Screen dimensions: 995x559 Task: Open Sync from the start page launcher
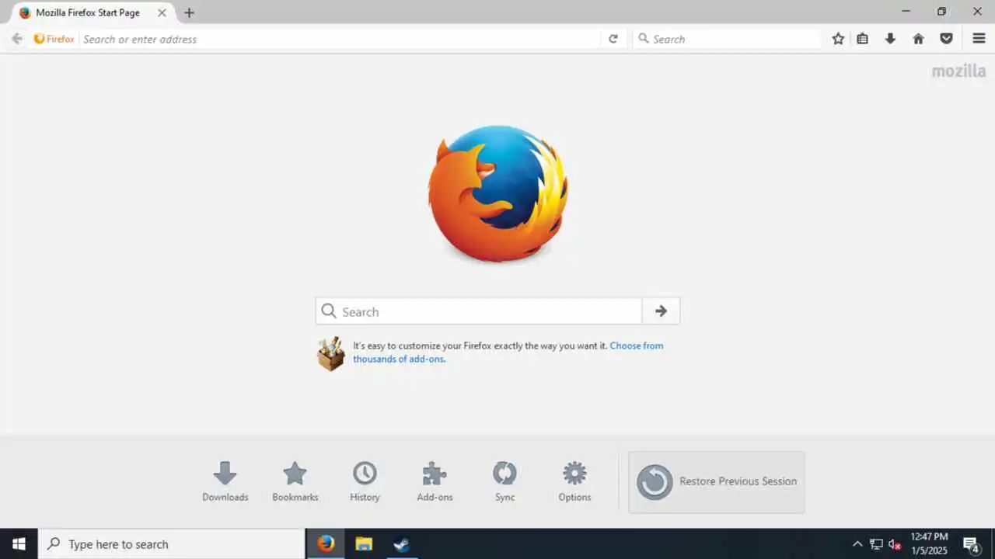tap(504, 481)
